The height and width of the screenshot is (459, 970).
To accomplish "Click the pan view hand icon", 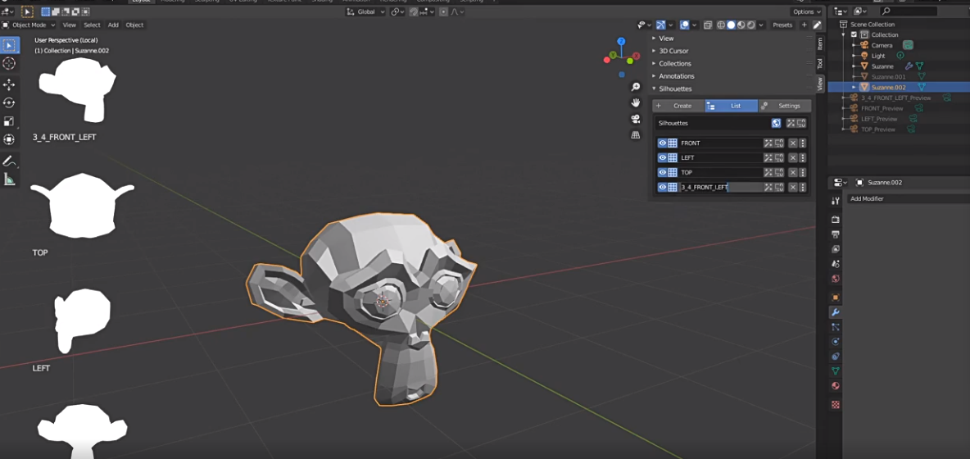I will point(635,102).
